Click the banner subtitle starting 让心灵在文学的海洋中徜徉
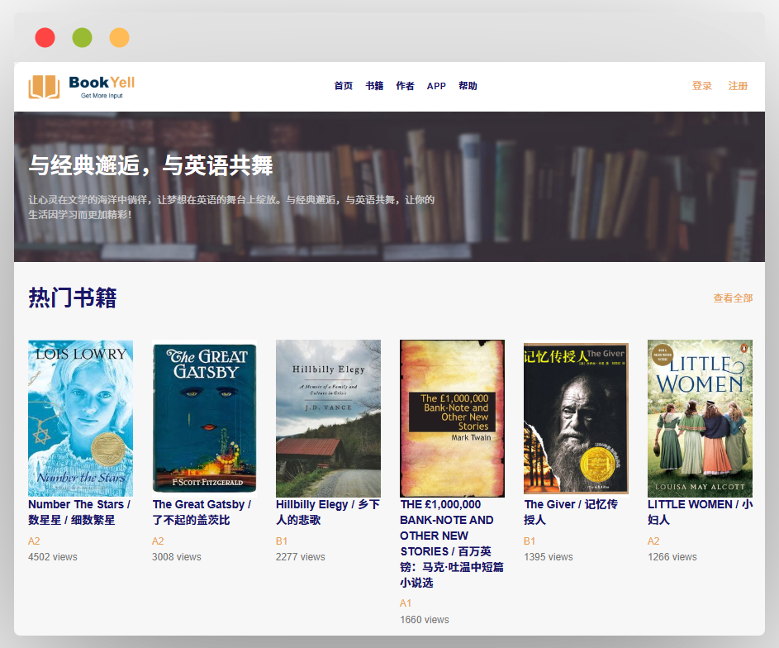Image resolution: width=779 pixels, height=648 pixels. [x=231, y=207]
